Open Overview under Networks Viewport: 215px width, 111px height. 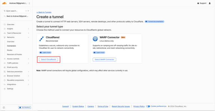click(11, 42)
